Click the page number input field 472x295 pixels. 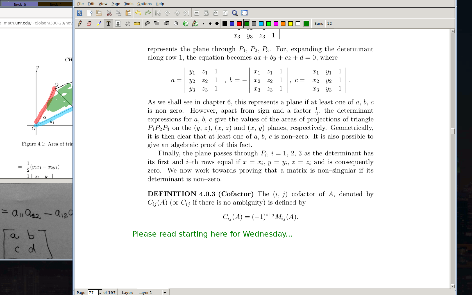tap(93, 292)
